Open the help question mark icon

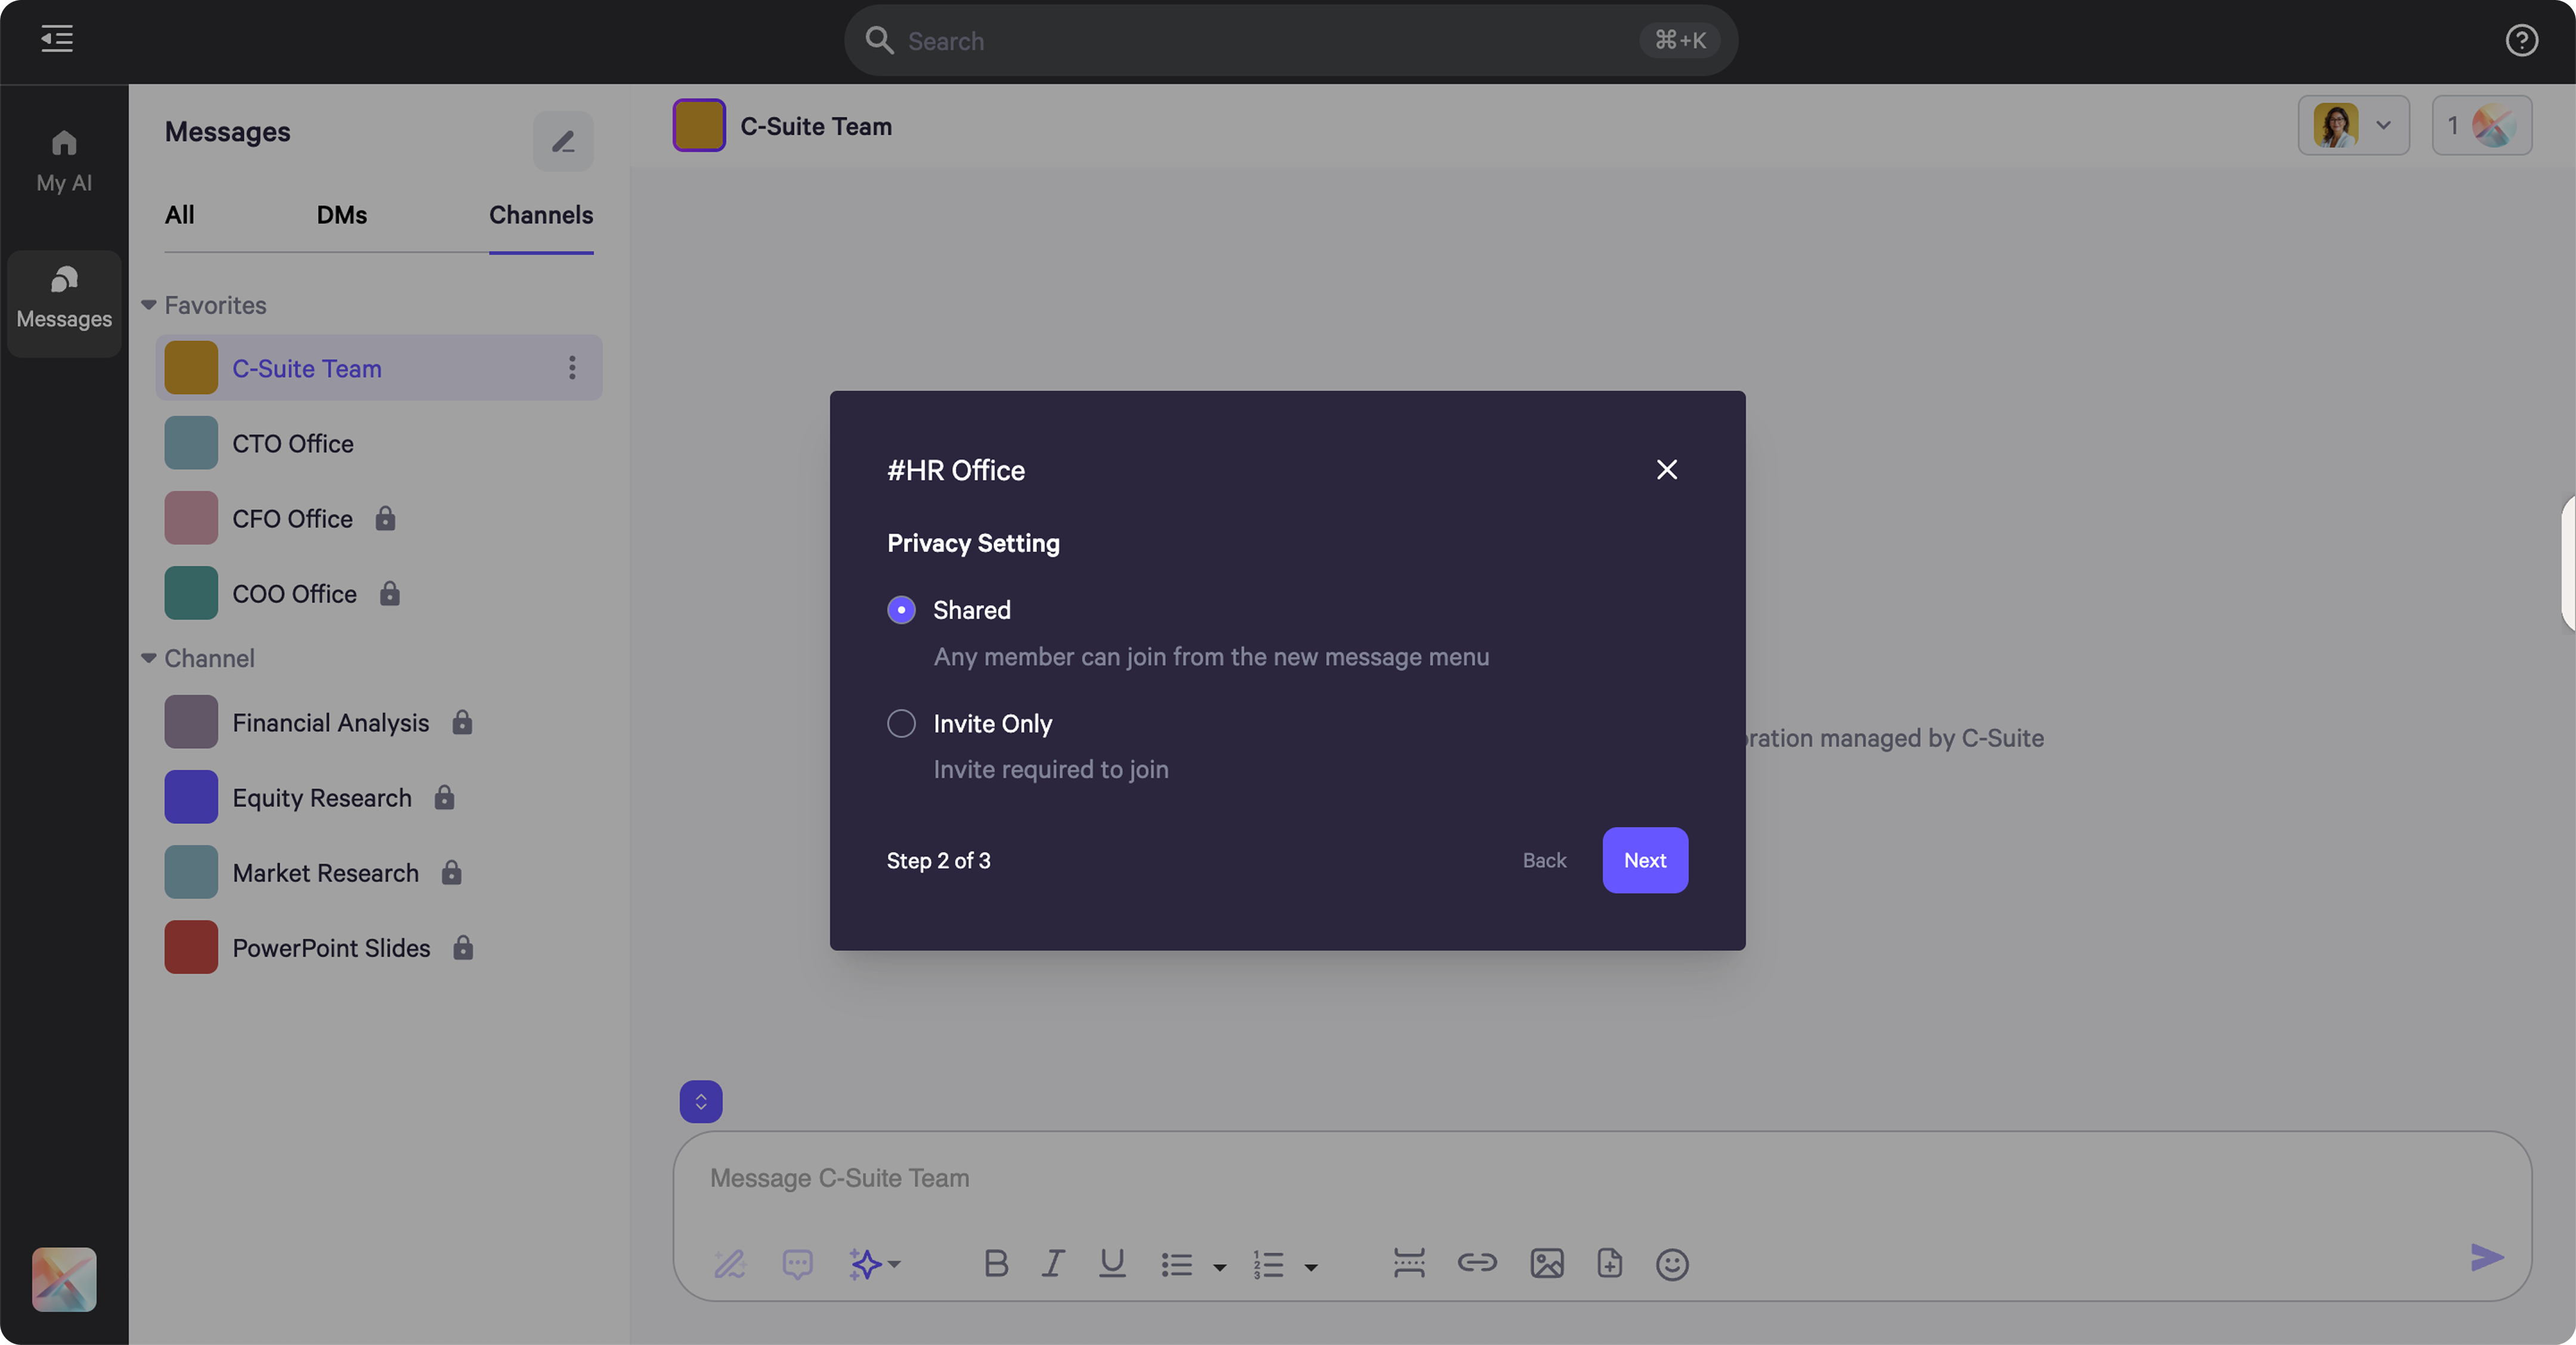2521,40
